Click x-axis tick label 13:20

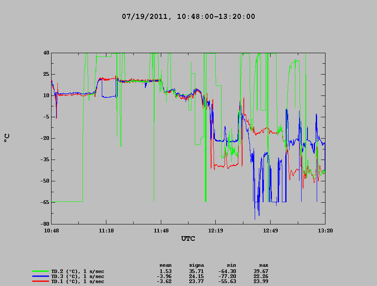pos(325,231)
